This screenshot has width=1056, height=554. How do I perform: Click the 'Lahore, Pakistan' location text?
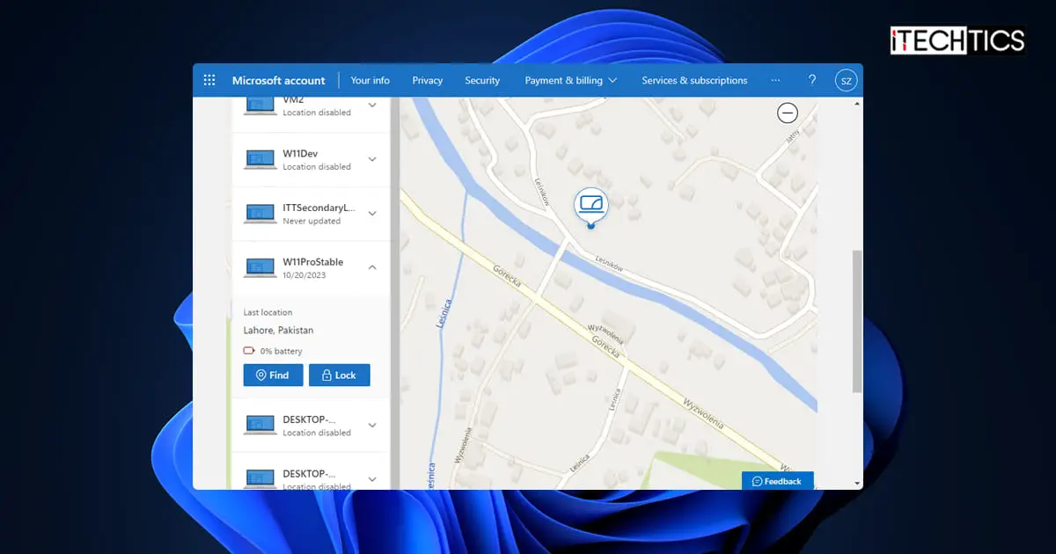click(278, 331)
